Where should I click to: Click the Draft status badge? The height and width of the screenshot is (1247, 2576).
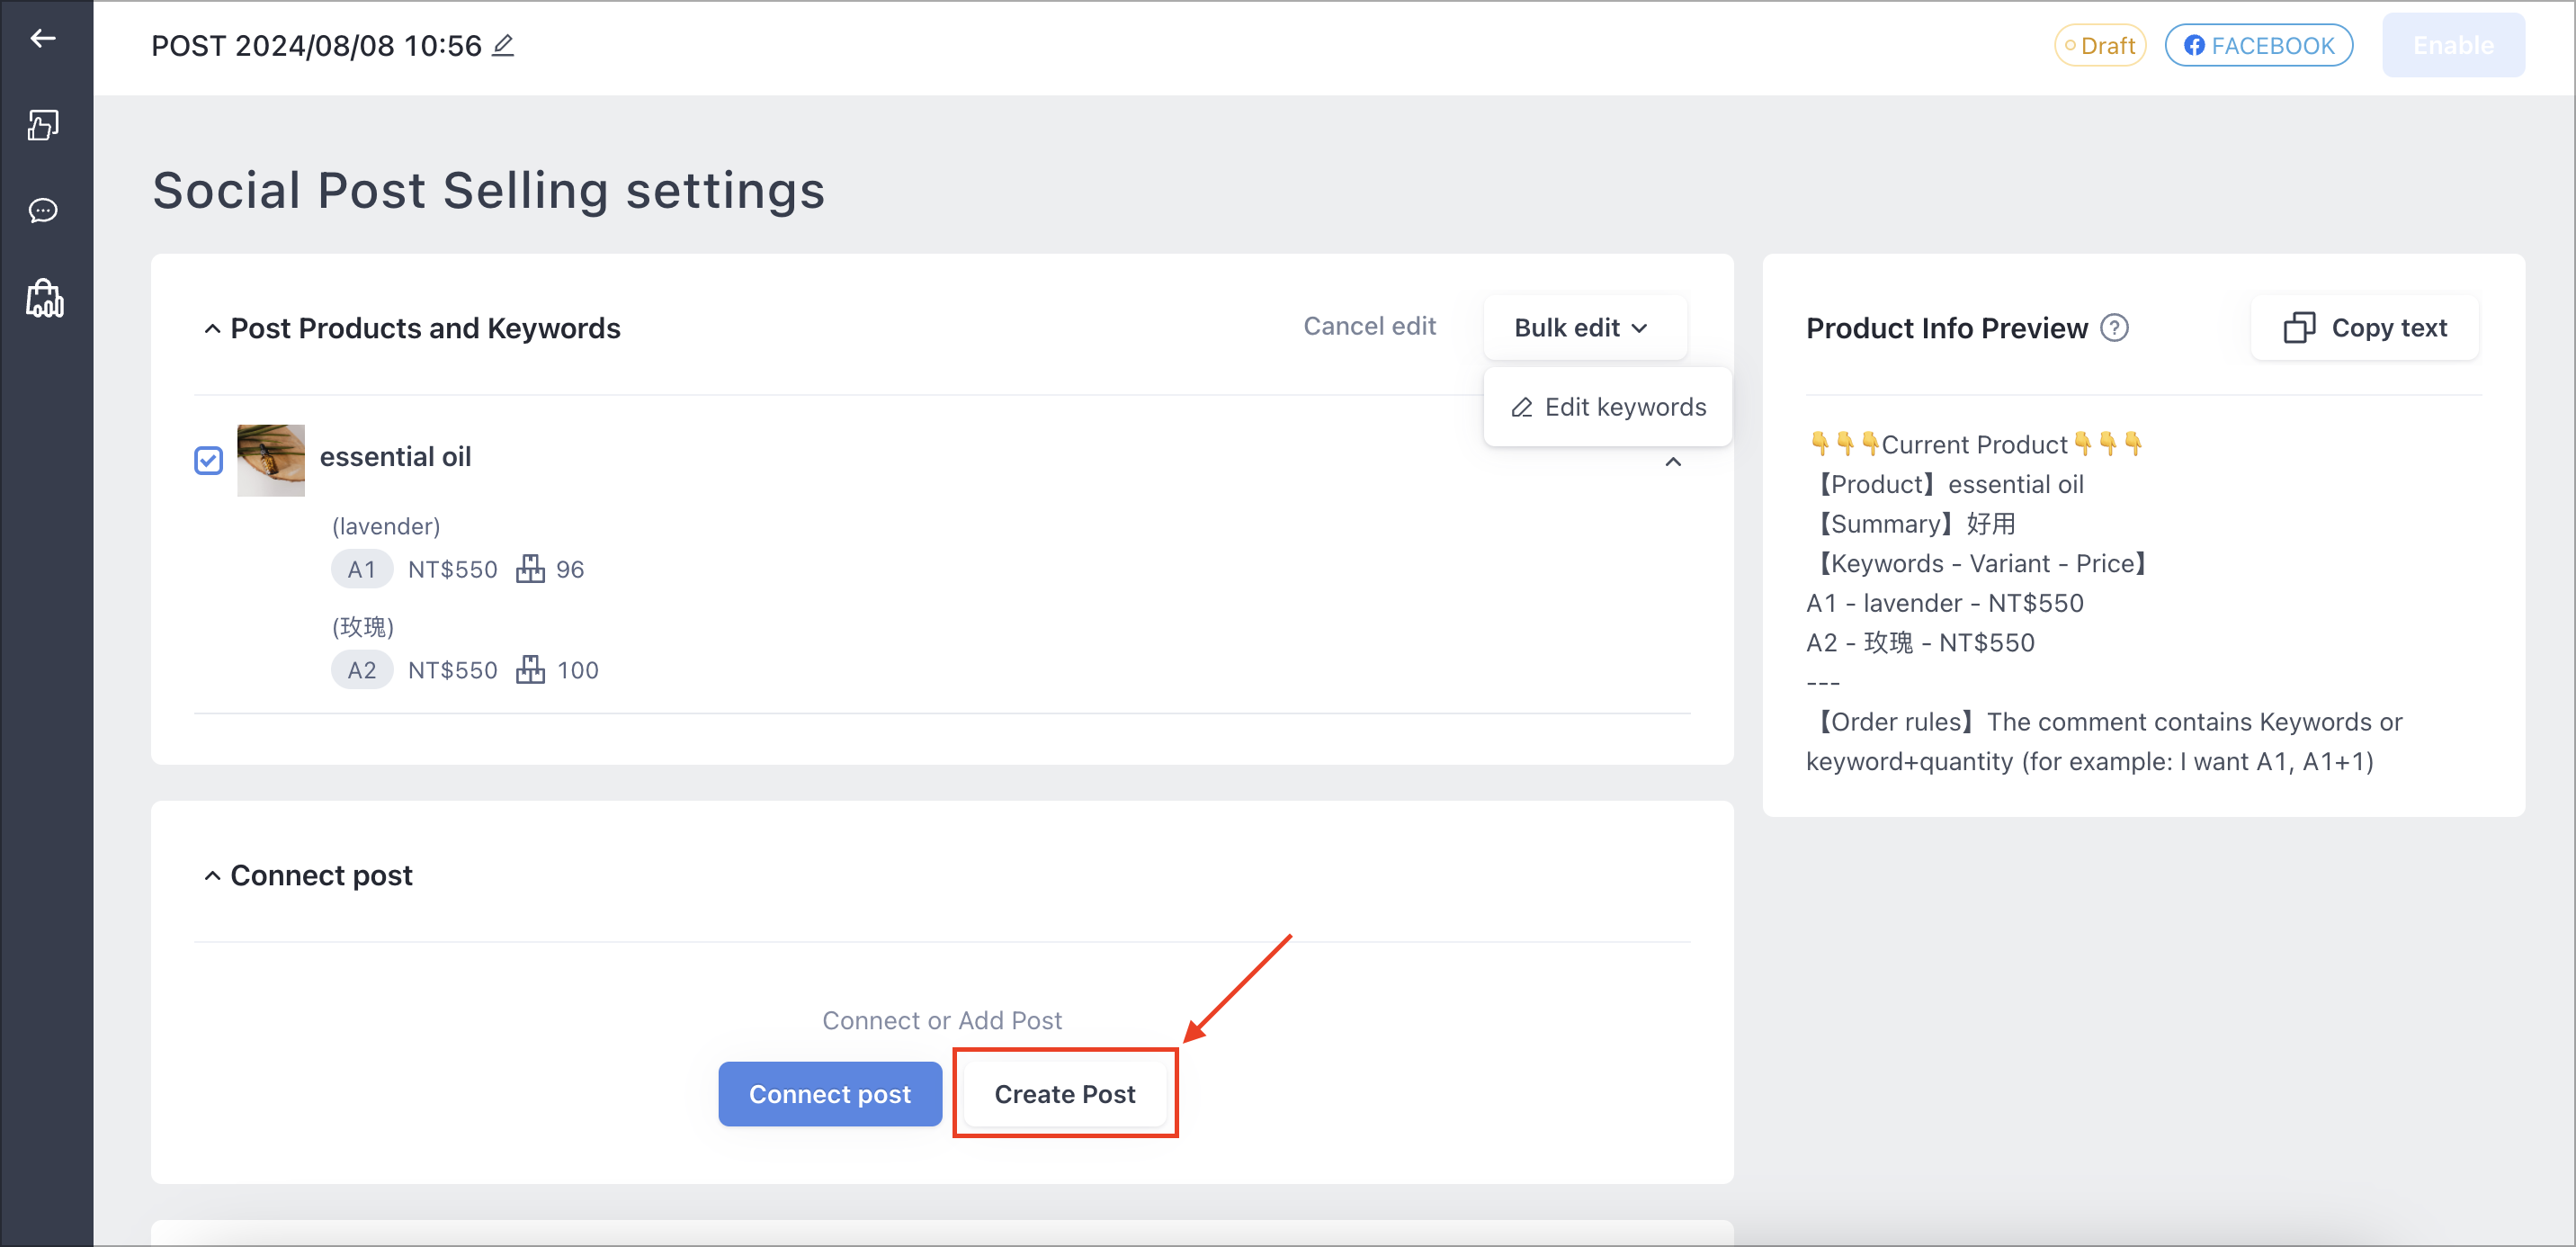[x=2099, y=46]
